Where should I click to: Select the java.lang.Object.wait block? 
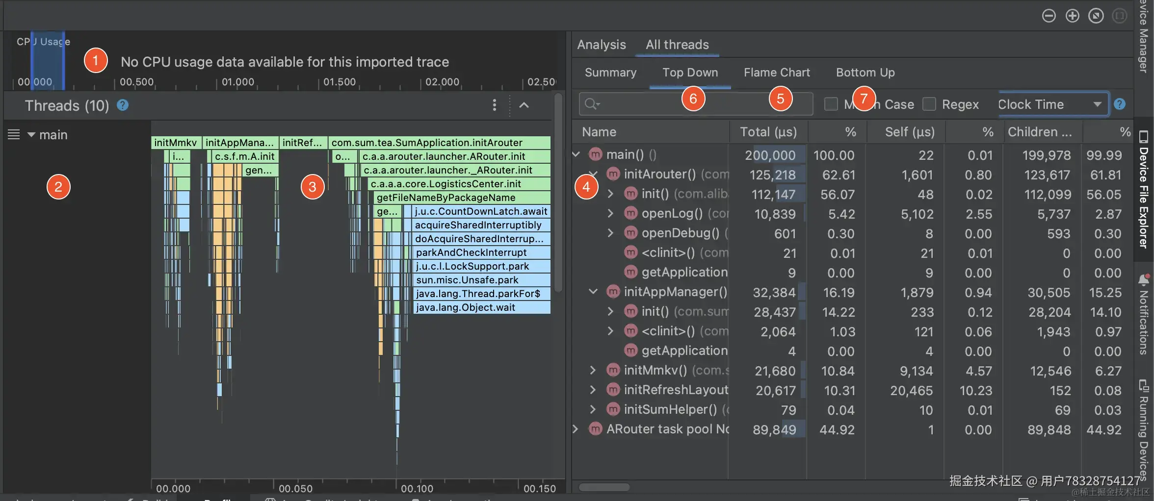pos(481,307)
